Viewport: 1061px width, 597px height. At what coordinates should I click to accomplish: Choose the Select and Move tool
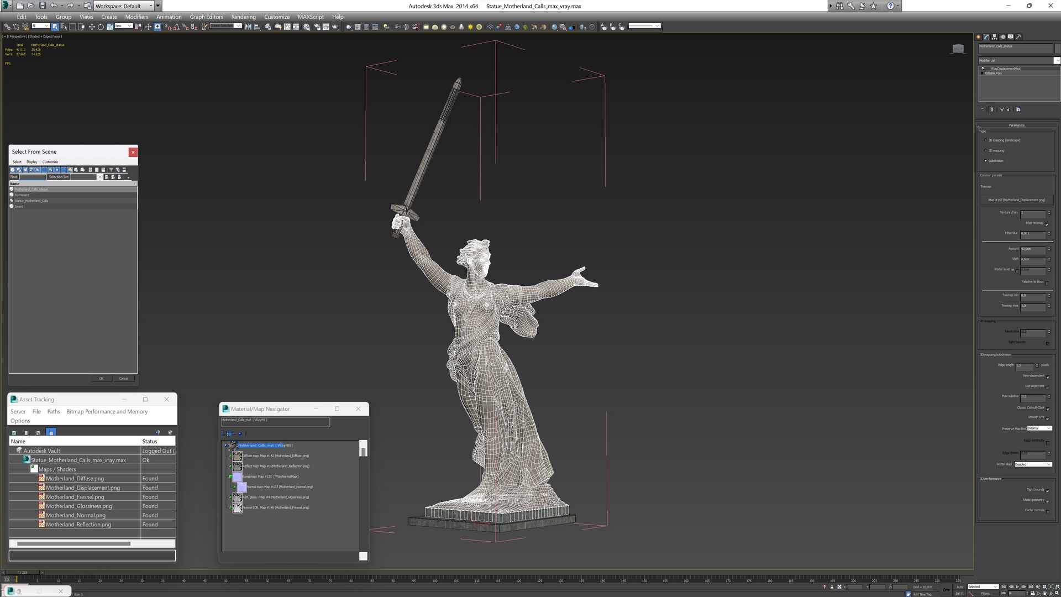coord(92,27)
